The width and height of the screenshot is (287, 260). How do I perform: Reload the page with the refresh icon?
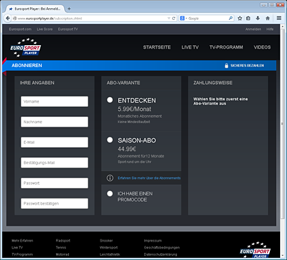(x=174, y=18)
